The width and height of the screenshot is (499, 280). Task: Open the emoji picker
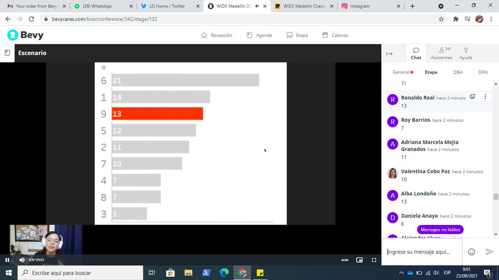pos(472,252)
